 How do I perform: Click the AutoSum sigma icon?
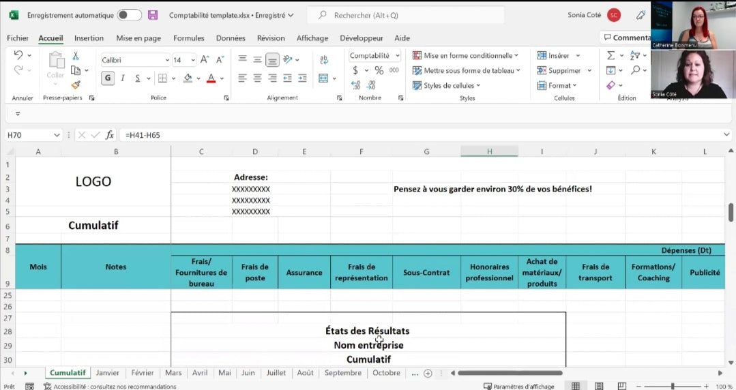611,56
